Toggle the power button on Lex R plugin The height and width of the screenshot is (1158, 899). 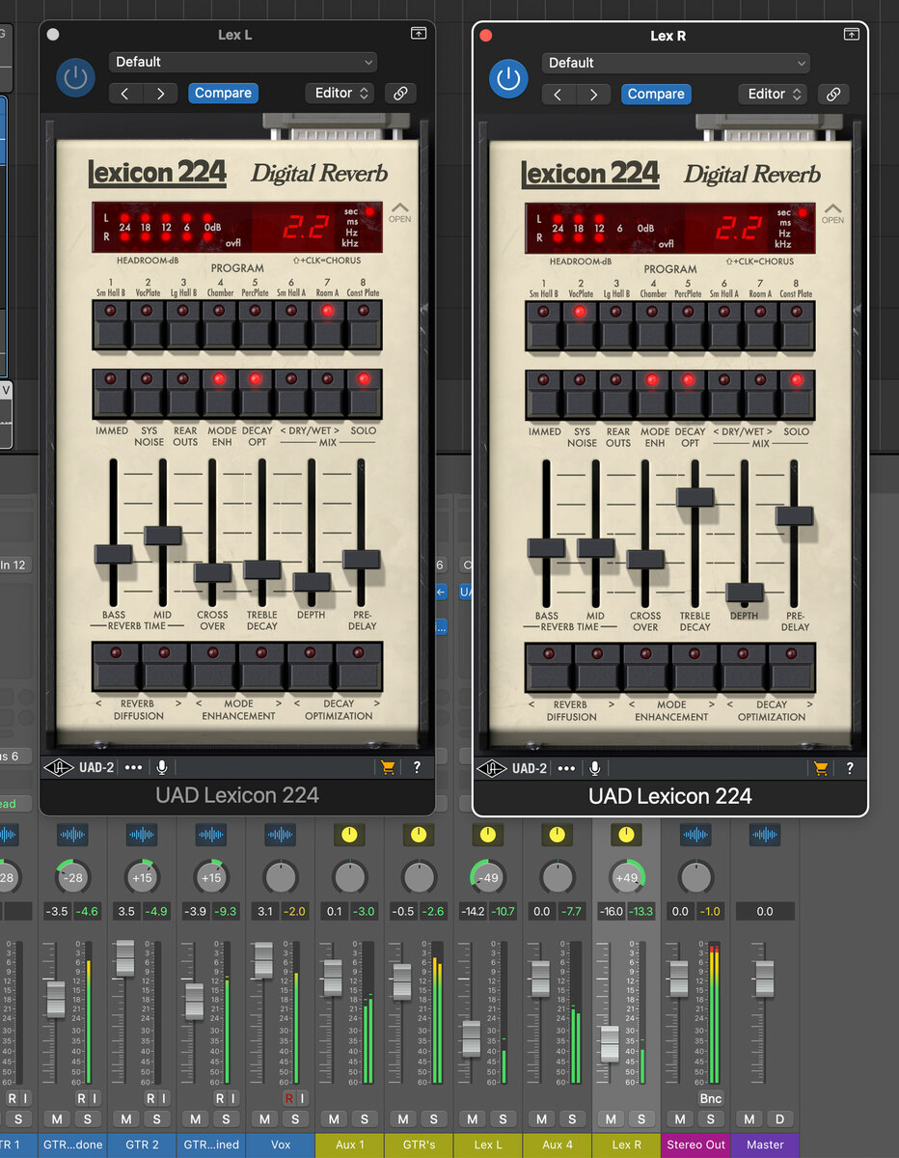click(508, 78)
